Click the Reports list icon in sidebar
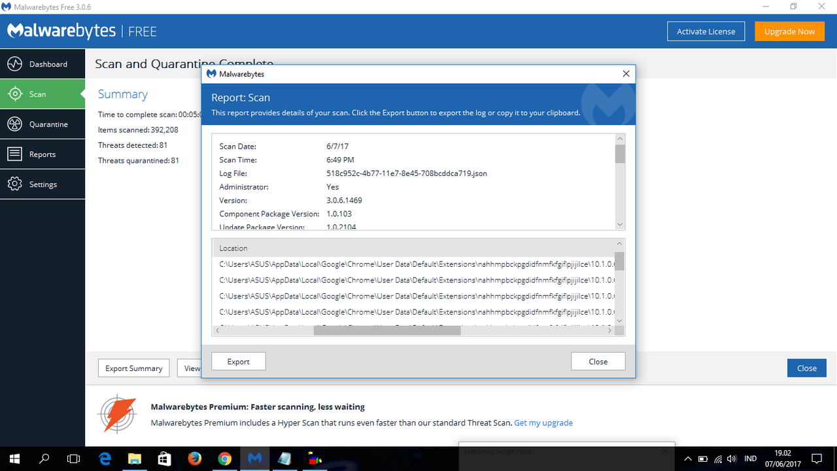The width and height of the screenshot is (837, 471). click(14, 154)
